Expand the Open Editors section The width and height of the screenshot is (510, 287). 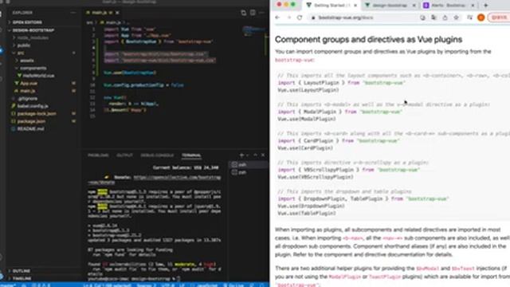point(27,22)
